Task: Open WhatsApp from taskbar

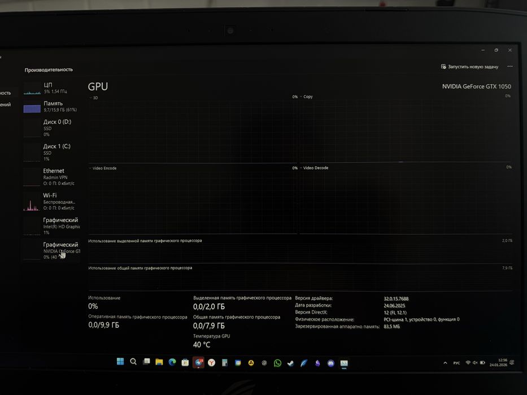Action: point(277,363)
